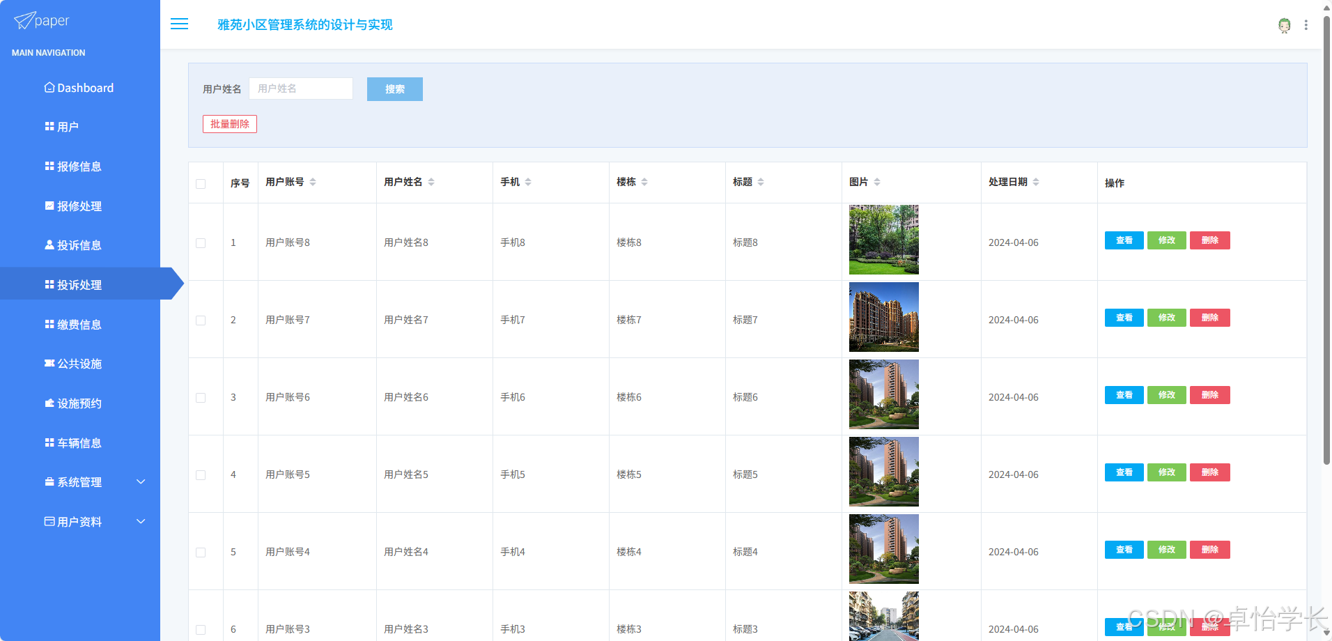Go to 缴费信息 menu label
The width and height of the screenshot is (1332, 641).
point(79,325)
